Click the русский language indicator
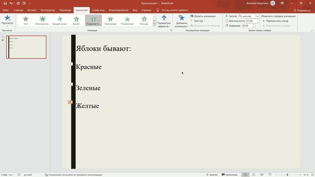The image size is (315, 177). [x=28, y=175]
